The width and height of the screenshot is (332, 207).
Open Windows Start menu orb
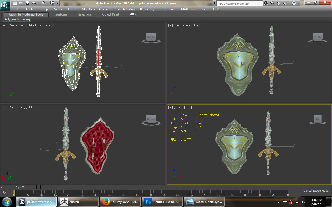tap(7, 202)
